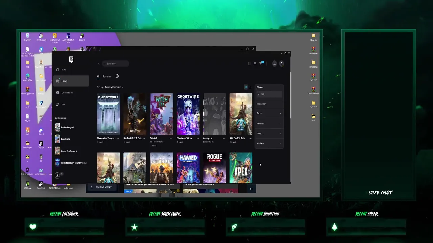Open the Witch It cover
The image size is (433, 243).
pos(162,114)
